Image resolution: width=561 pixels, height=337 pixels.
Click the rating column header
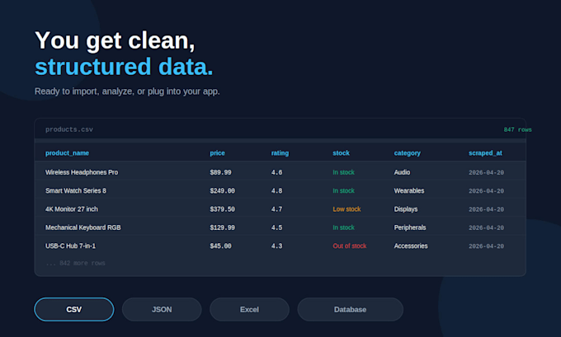tap(280, 153)
